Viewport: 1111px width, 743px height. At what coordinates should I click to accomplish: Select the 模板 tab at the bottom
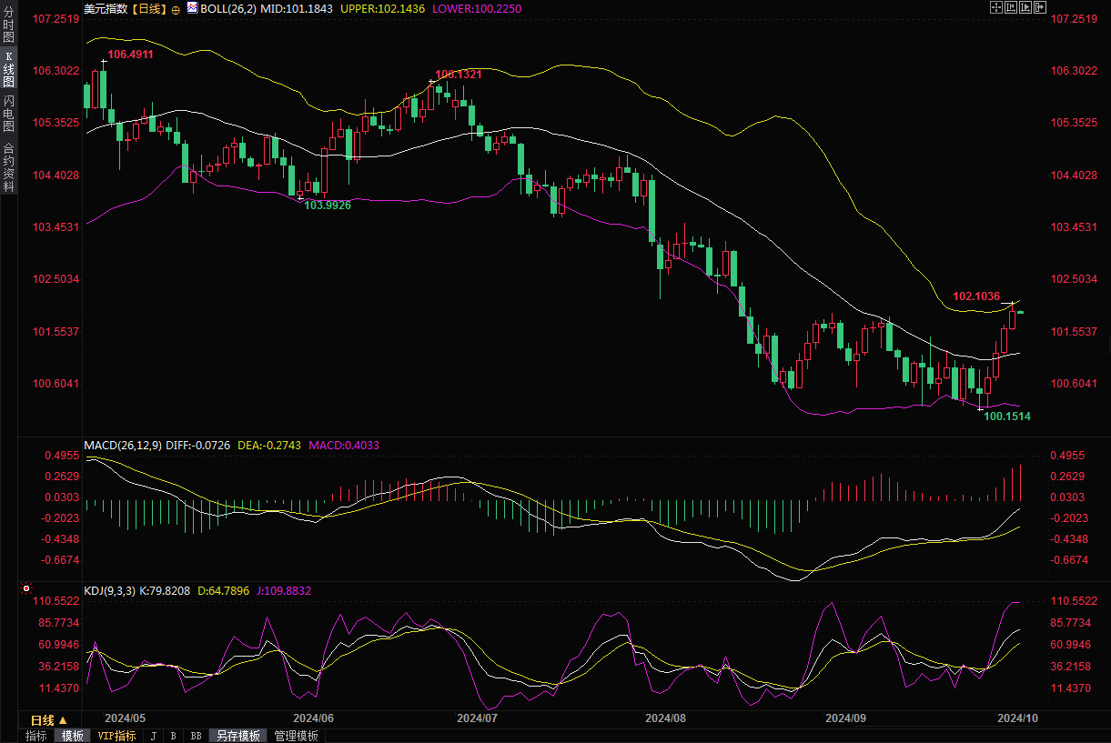[72, 736]
